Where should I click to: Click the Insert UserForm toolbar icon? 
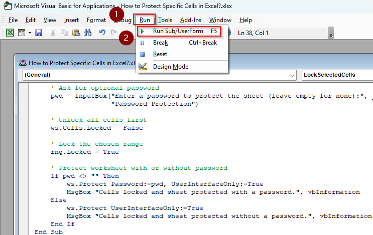coord(22,33)
